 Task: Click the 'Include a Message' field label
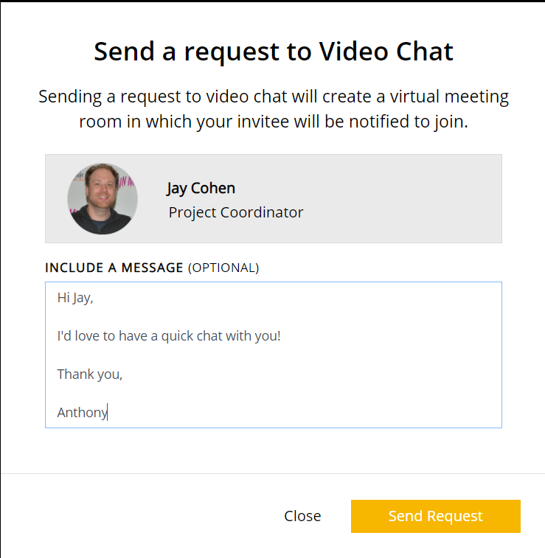pyautogui.click(x=114, y=268)
